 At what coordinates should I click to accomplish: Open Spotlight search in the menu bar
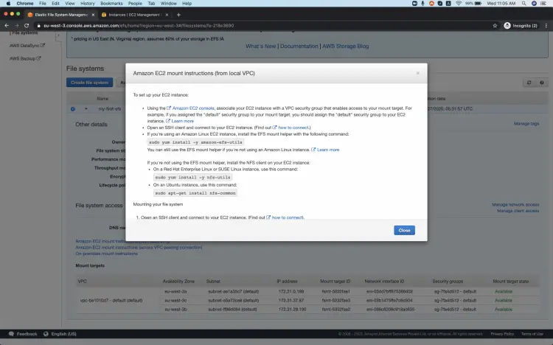(x=524, y=4)
